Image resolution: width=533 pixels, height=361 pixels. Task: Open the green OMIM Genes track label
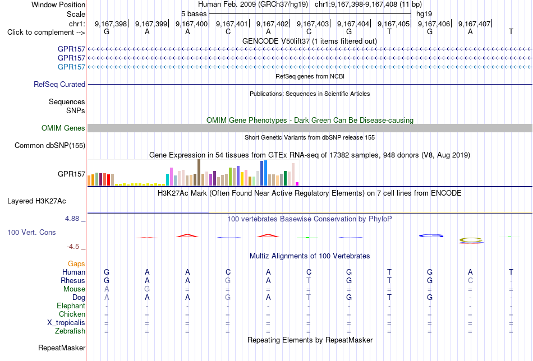point(63,128)
